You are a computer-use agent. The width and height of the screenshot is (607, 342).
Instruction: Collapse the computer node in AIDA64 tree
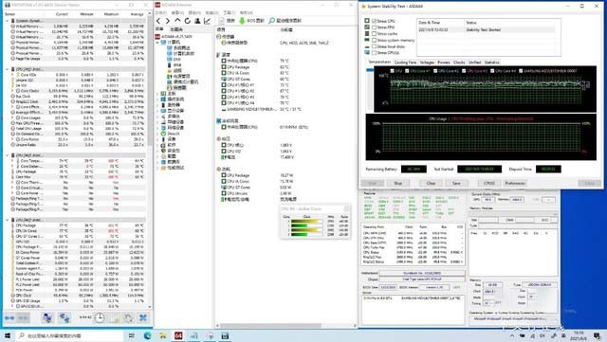click(x=158, y=43)
